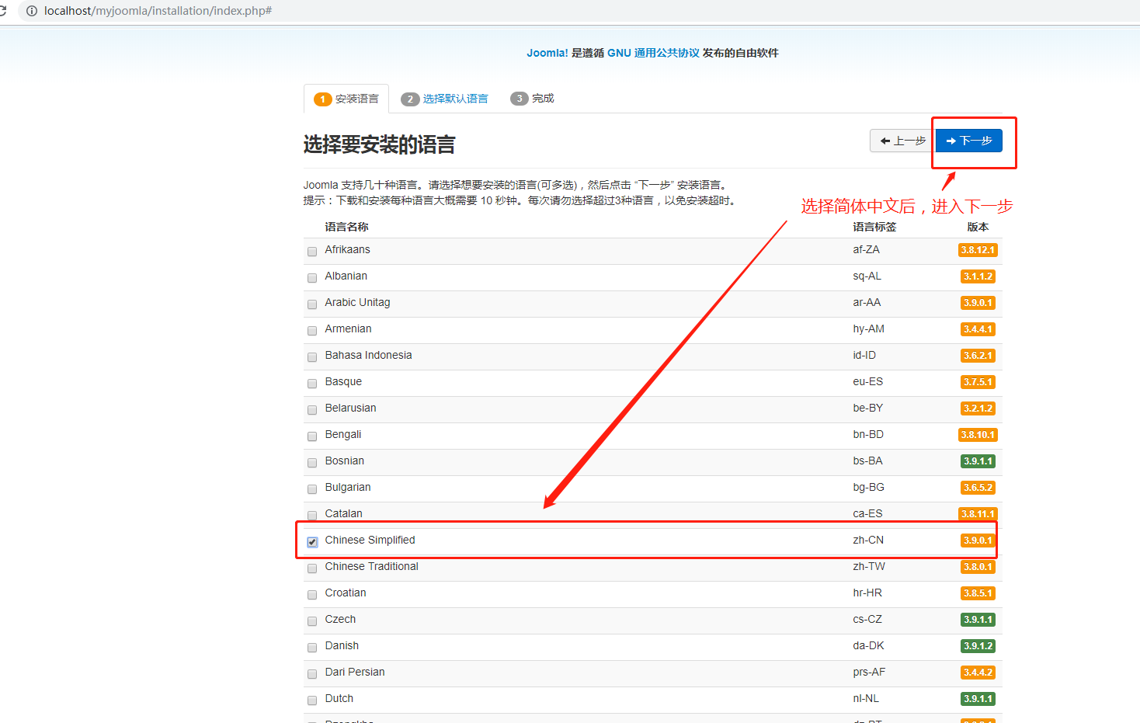Click the eu-ES language tag
The width and height of the screenshot is (1140, 723).
867,381
